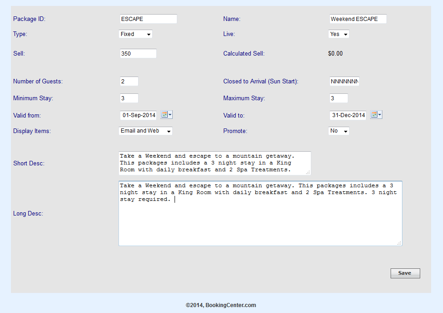Click the BookingCenter.com copyright footer text
Viewport: 443px width, 313px height.
tap(221, 305)
